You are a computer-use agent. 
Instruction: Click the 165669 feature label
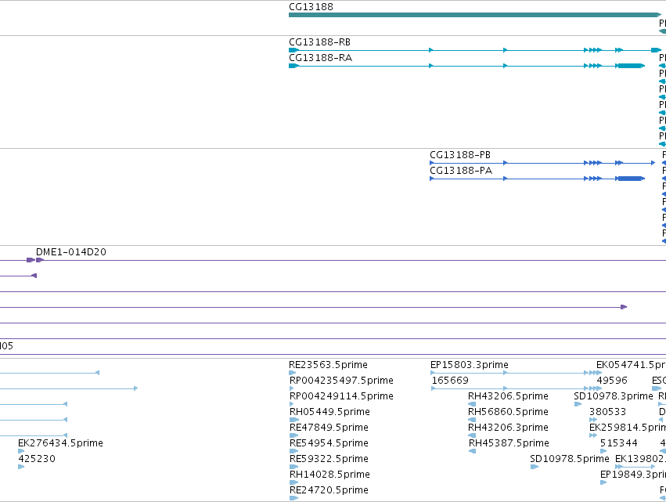point(450,381)
